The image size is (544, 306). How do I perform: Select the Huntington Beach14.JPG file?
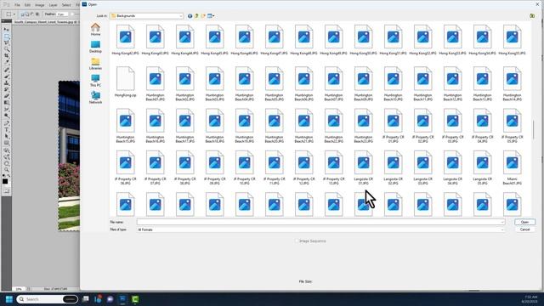[x=512, y=84]
